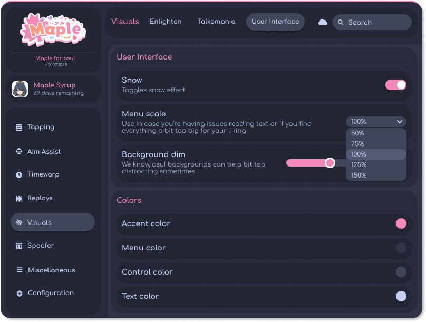Image resolution: width=426 pixels, height=322 pixels.
Task: Click the cloud icon near the search bar
Action: pyautogui.click(x=323, y=22)
